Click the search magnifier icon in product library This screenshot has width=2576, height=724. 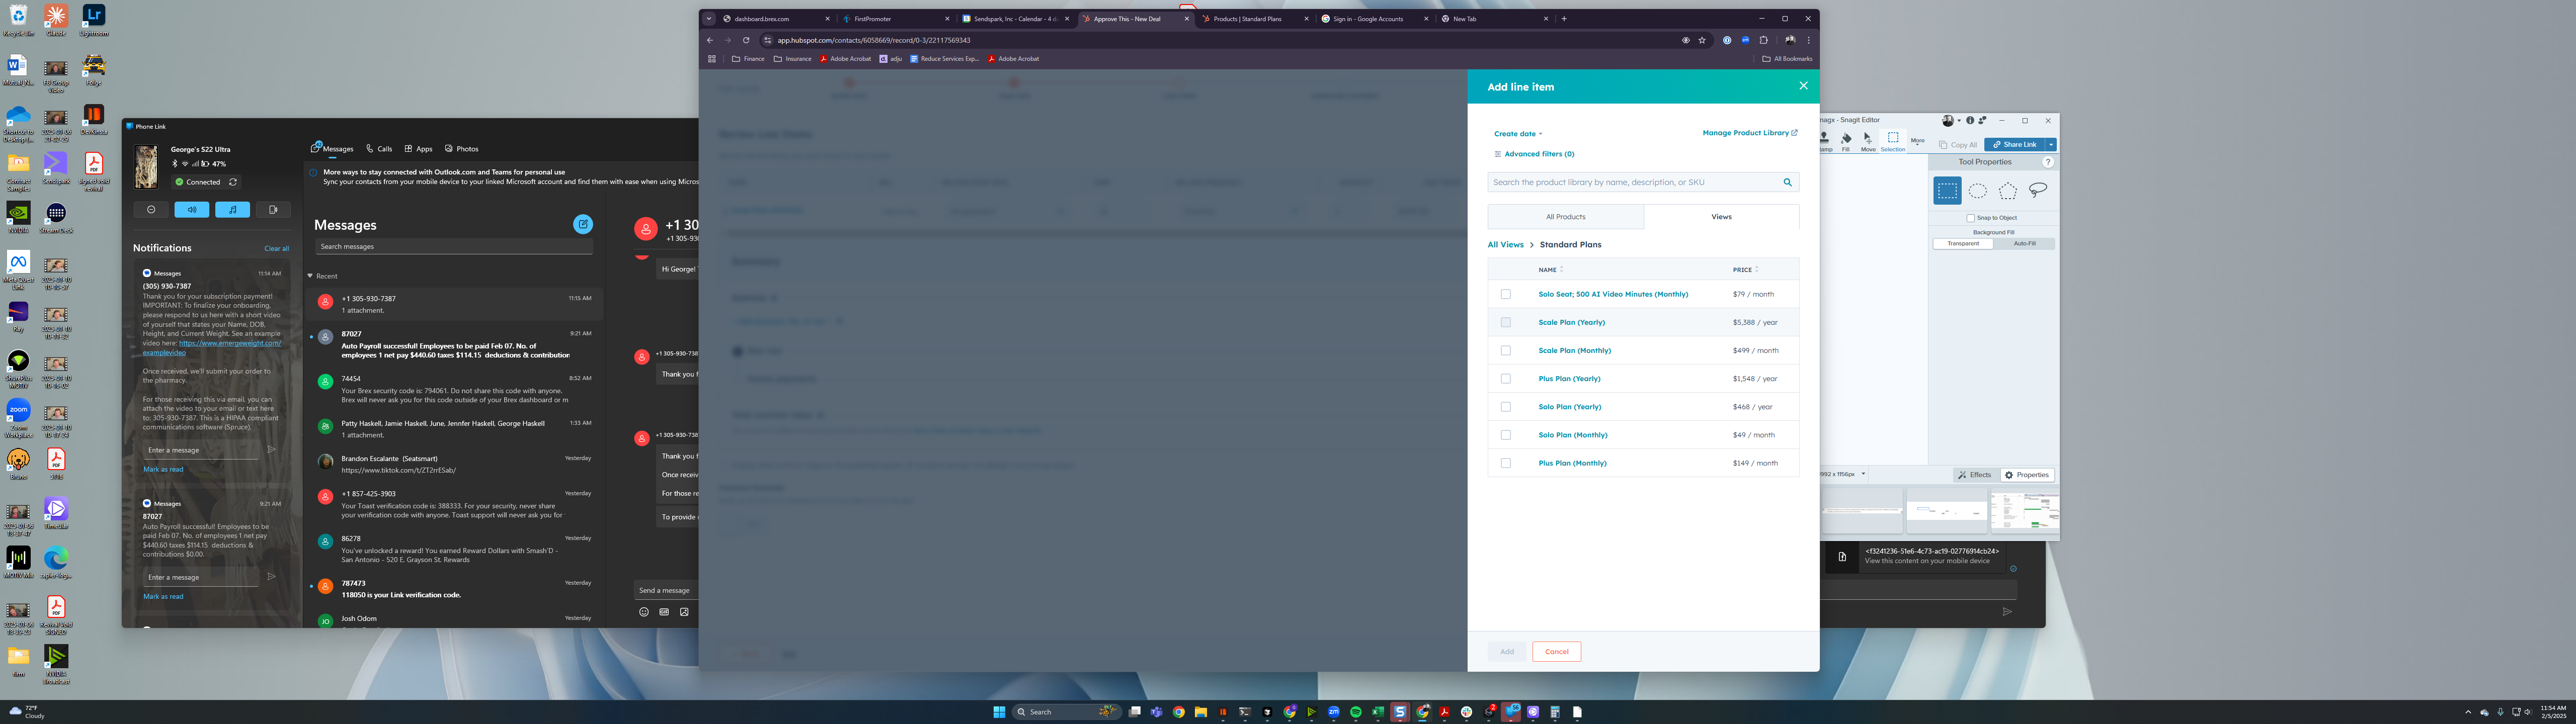[1788, 182]
